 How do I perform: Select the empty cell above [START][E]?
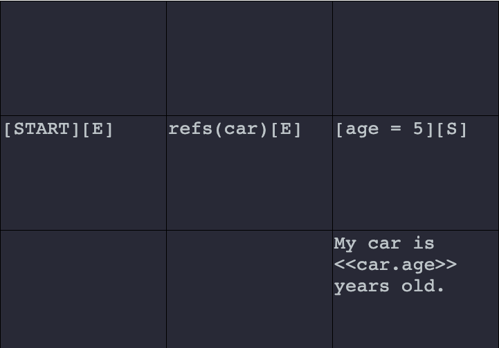pos(83,59)
